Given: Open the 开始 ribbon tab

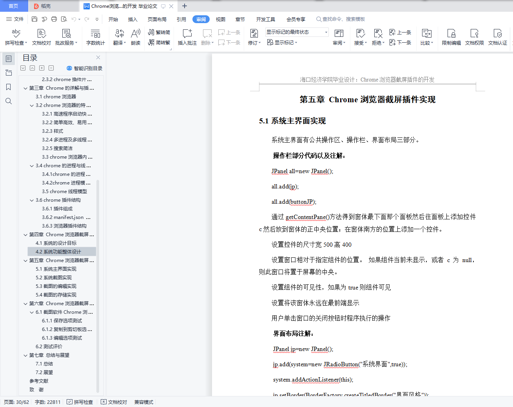Looking at the screenshot, I should pos(113,19).
